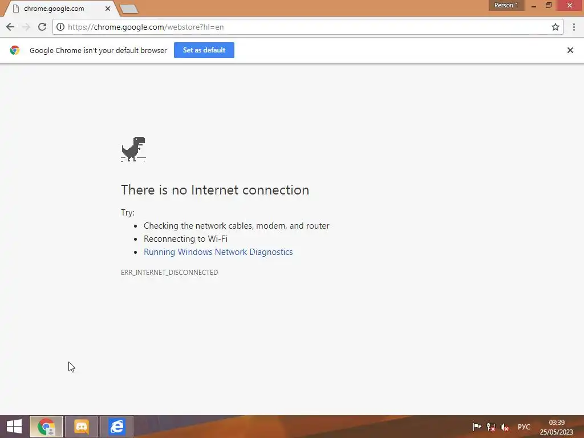The image size is (584, 438).
Task: Dismiss the default browser infobar
Action: tap(570, 50)
